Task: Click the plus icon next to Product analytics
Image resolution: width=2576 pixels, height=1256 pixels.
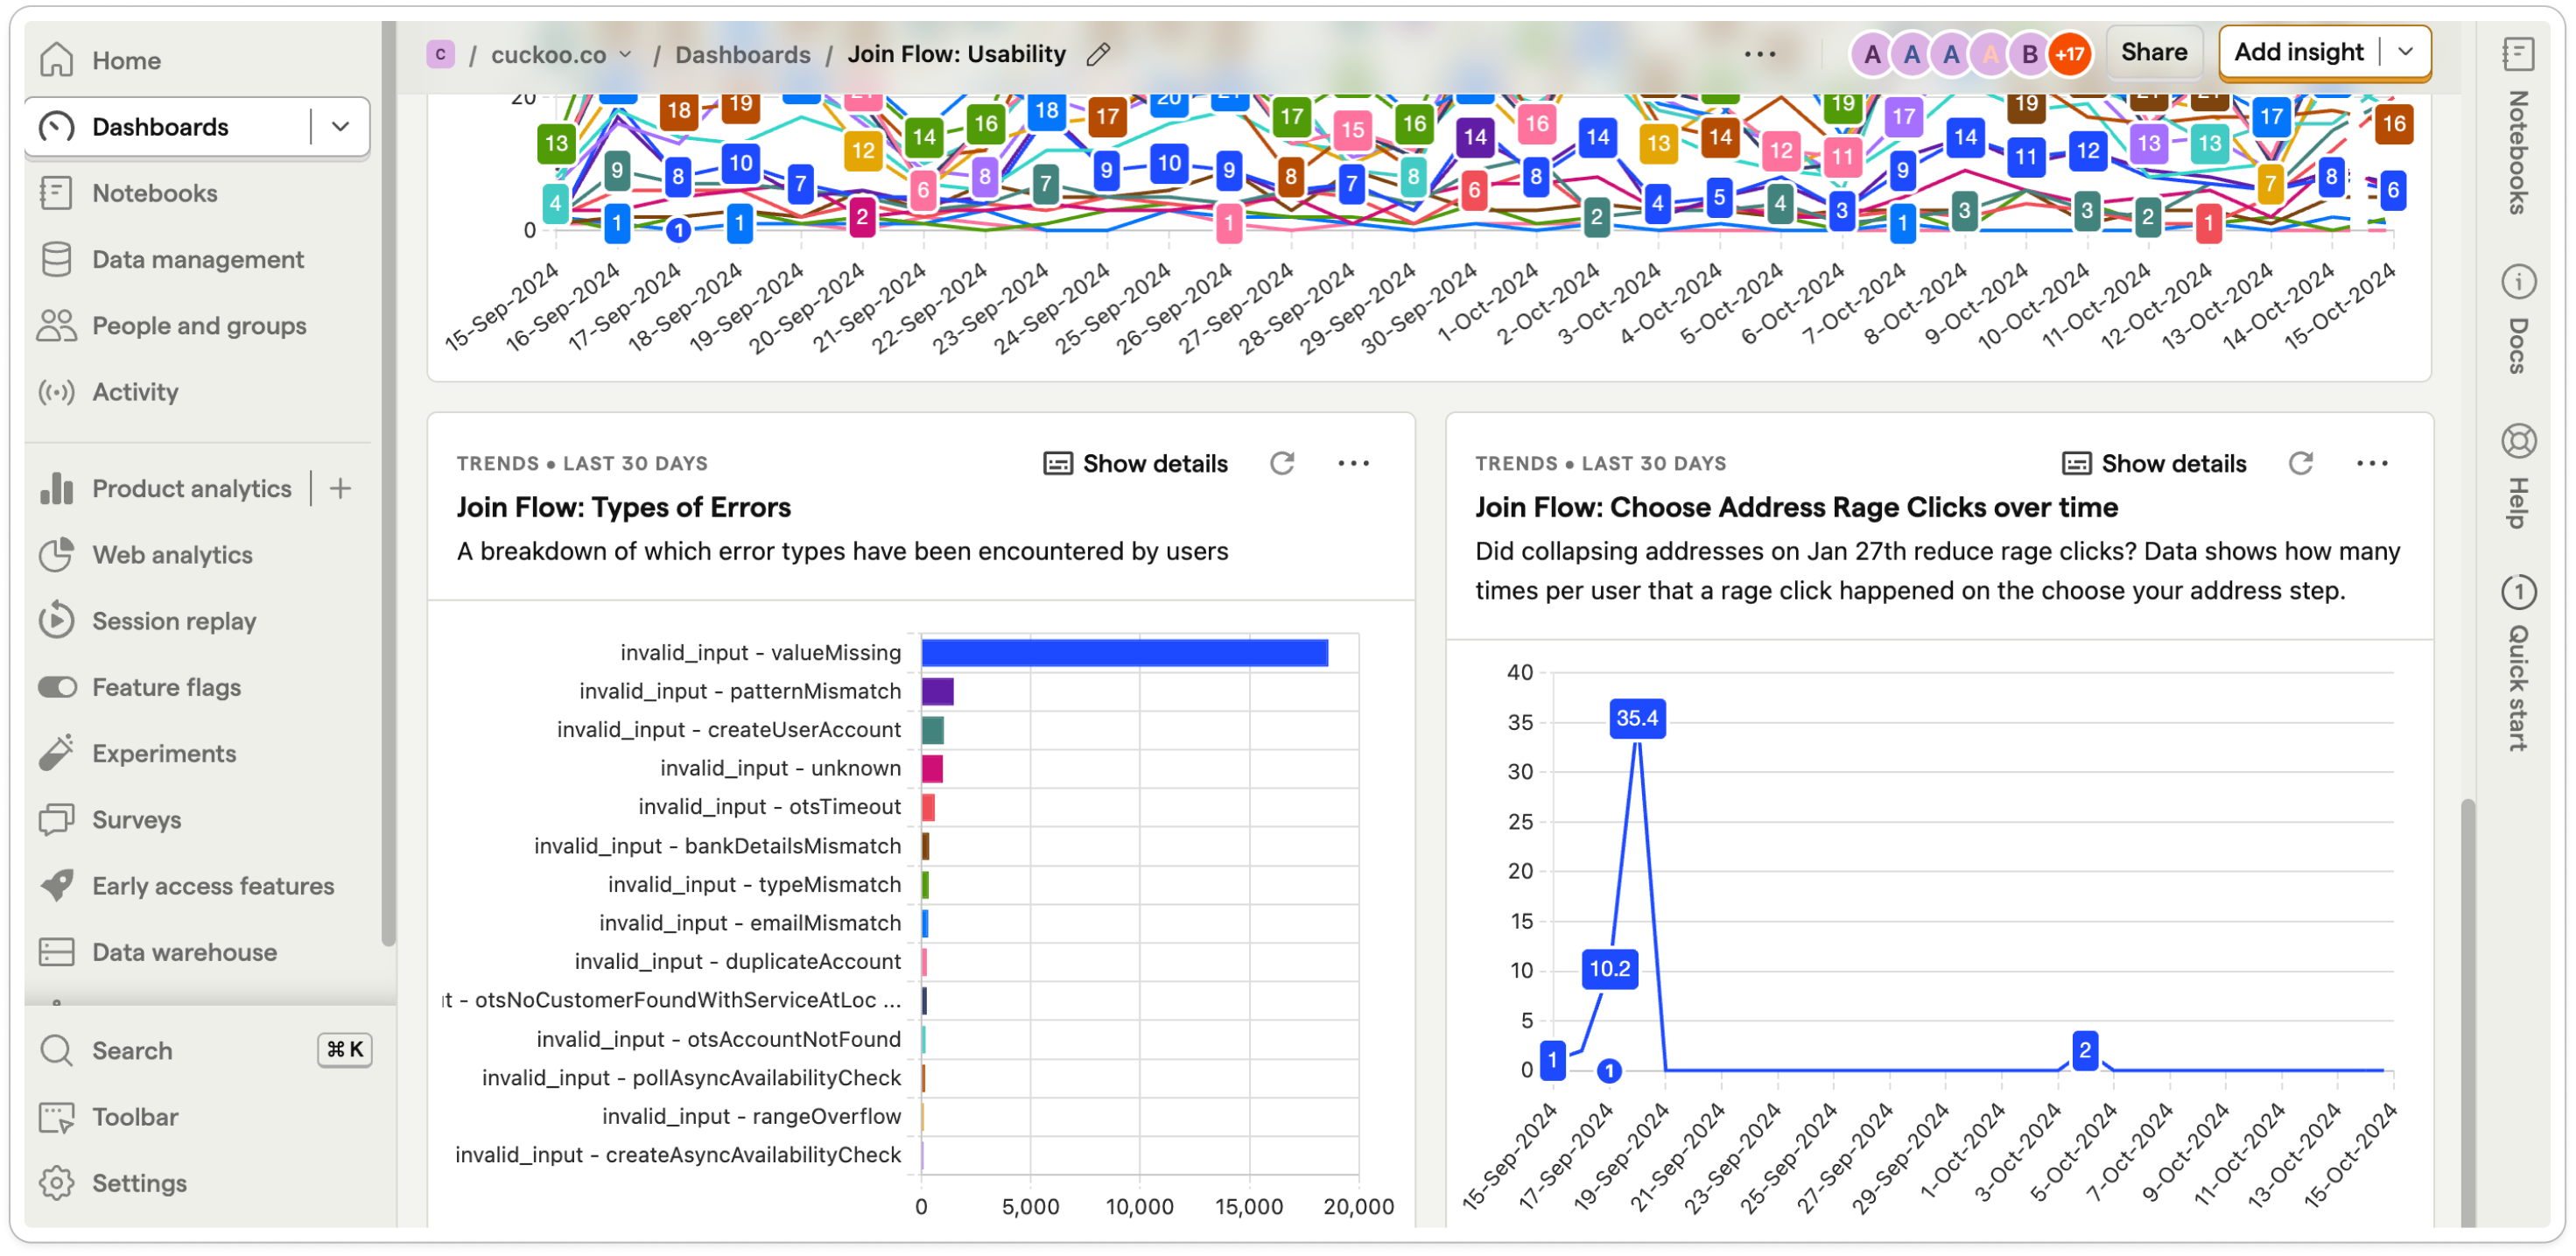Action: coord(341,488)
